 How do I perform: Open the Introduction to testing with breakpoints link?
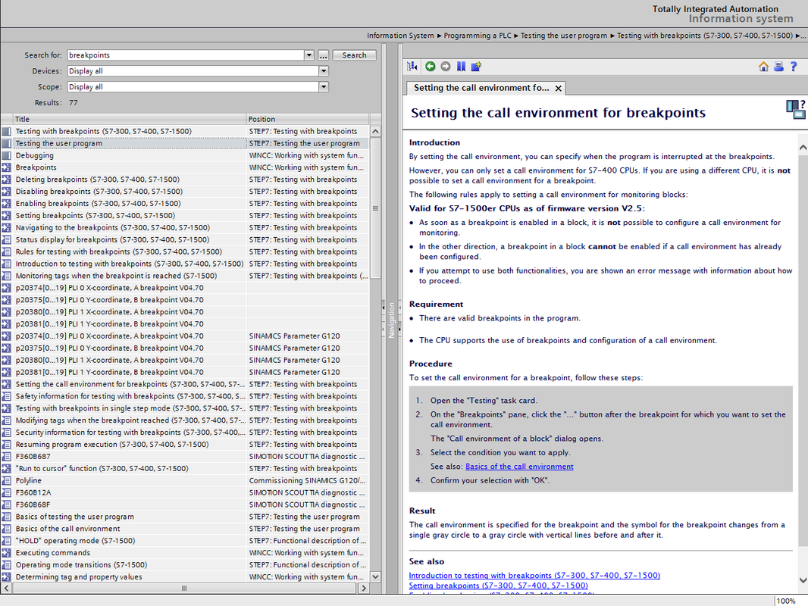click(x=534, y=576)
